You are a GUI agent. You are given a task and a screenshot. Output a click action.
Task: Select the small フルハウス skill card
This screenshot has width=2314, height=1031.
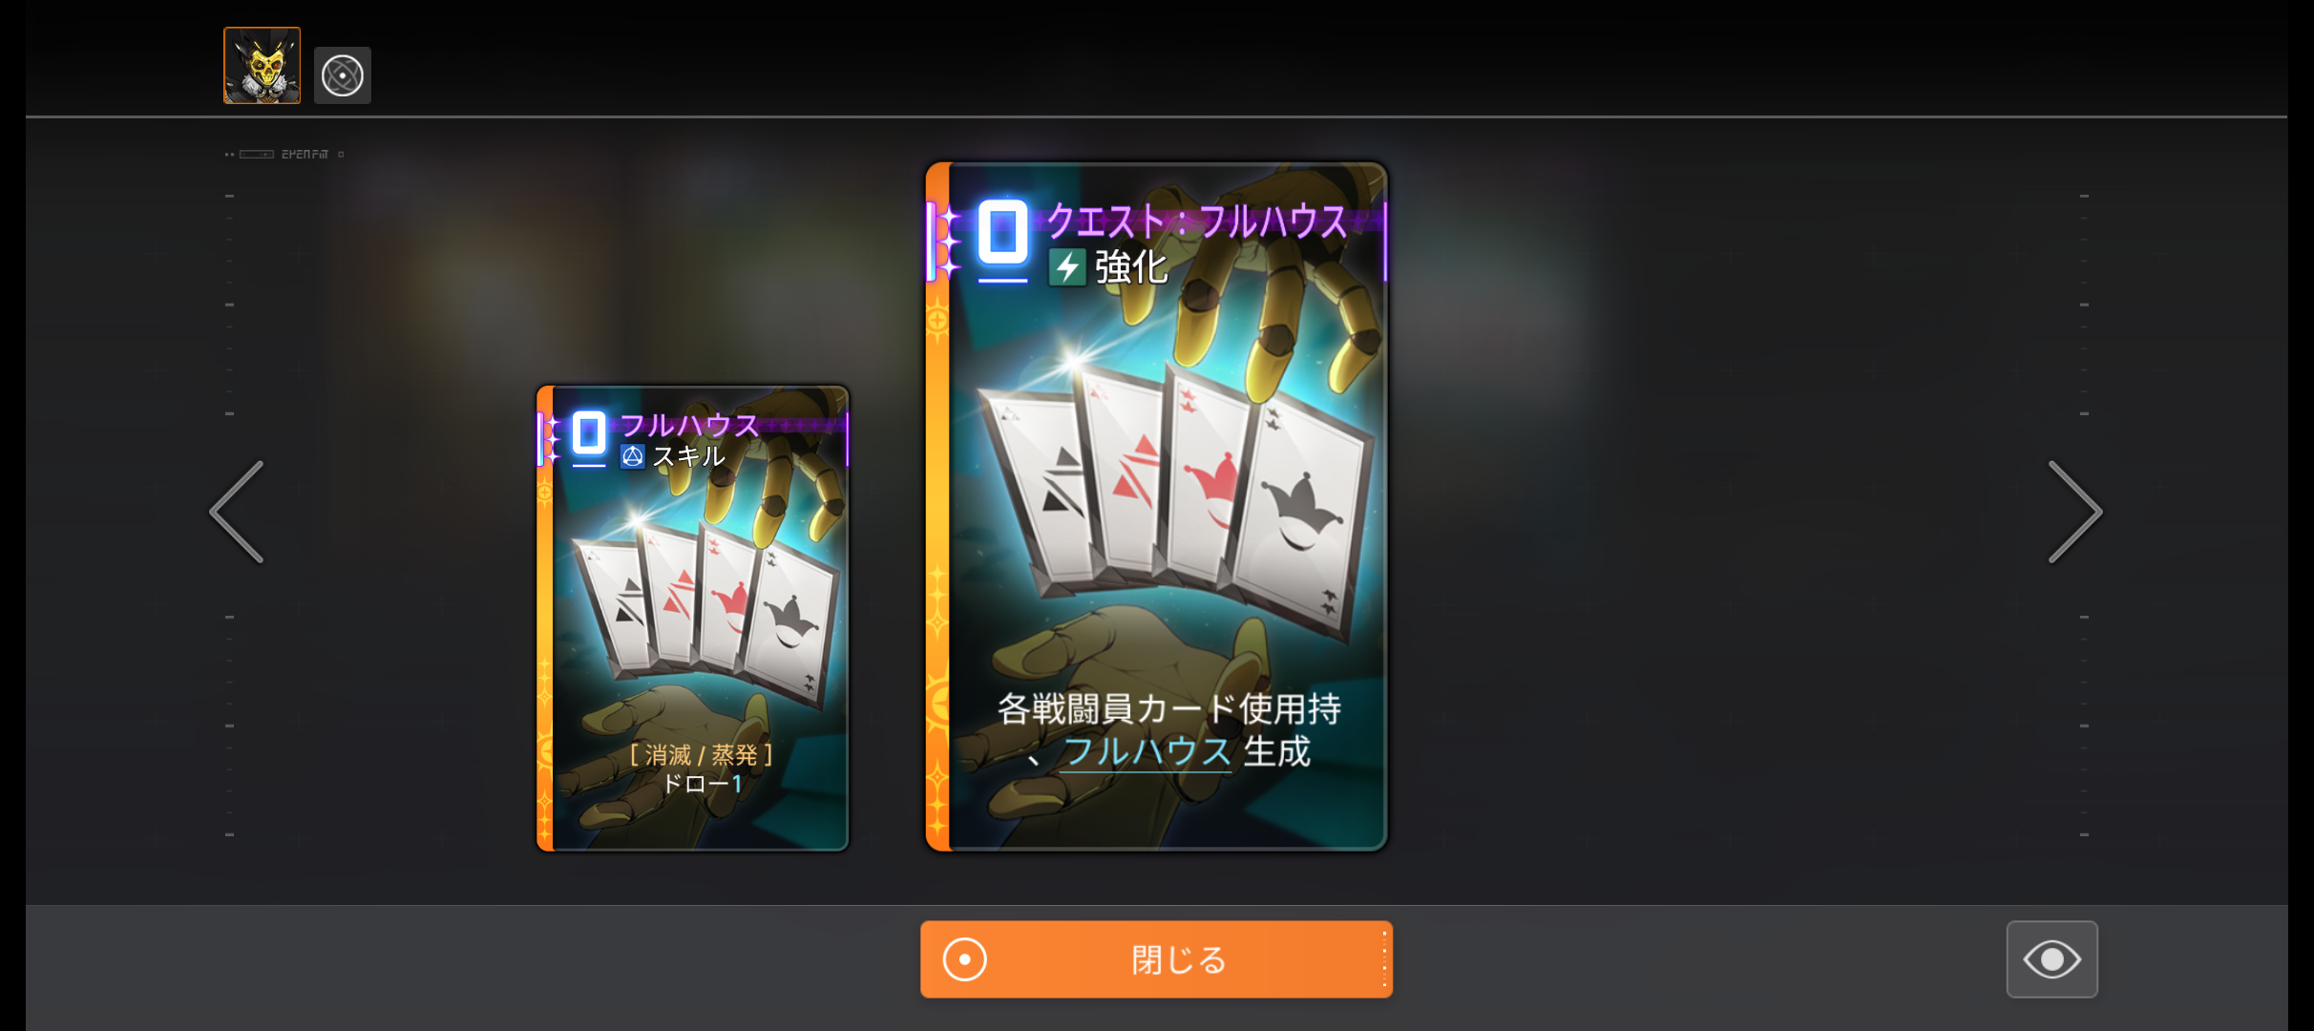[692, 618]
